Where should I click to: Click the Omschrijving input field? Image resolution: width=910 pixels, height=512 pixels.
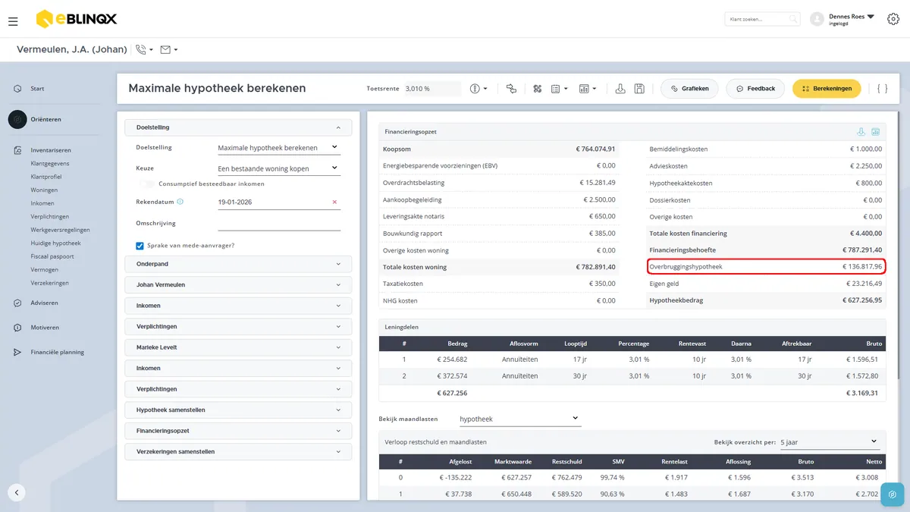279,223
